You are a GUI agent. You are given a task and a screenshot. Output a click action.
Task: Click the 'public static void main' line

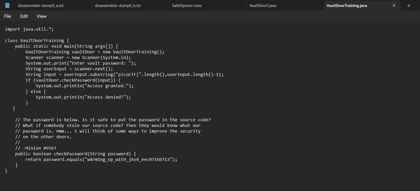coord(66,46)
